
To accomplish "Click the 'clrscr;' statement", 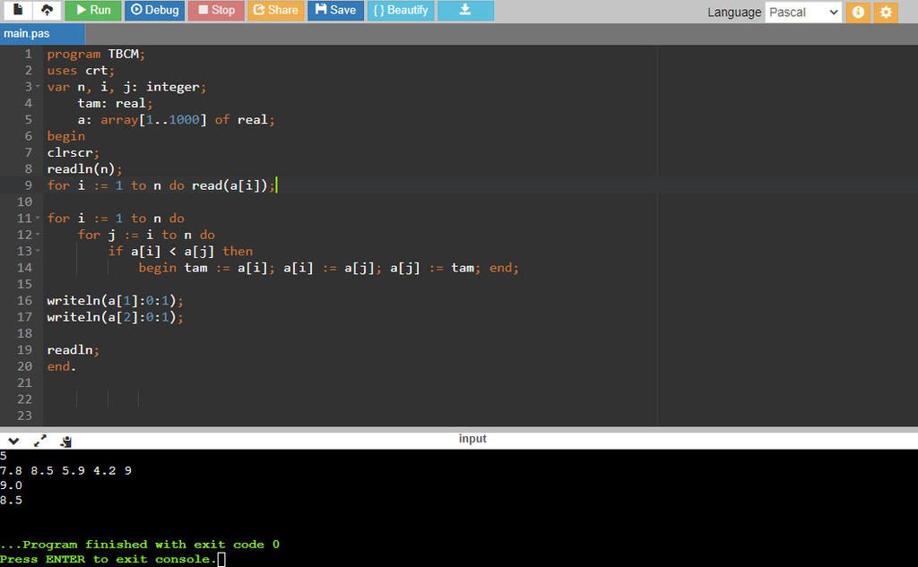I will pyautogui.click(x=73, y=152).
